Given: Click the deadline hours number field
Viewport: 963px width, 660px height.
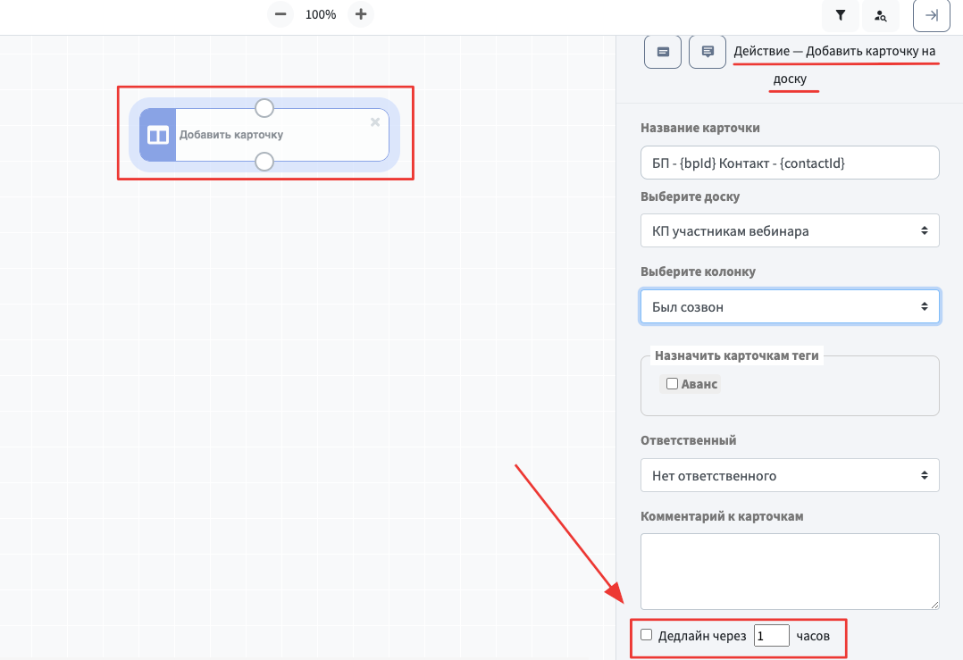Looking at the screenshot, I should [771, 636].
